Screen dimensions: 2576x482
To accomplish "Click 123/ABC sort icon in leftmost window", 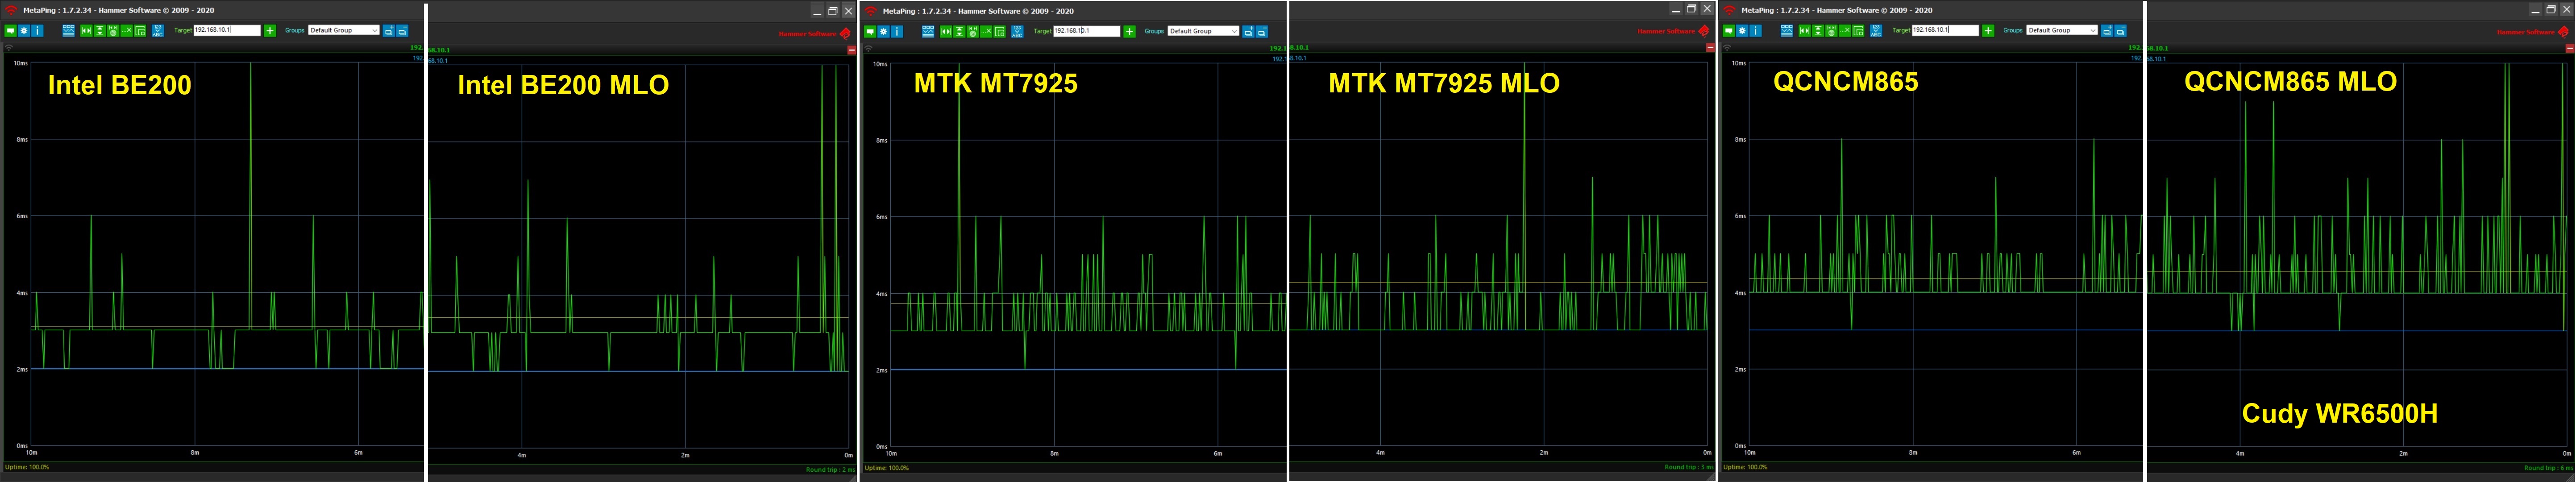I will (x=157, y=31).
